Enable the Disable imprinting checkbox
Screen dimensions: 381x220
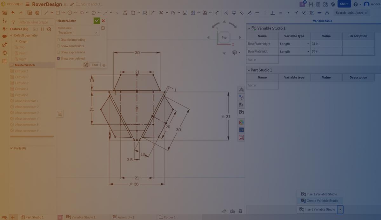pos(58,39)
